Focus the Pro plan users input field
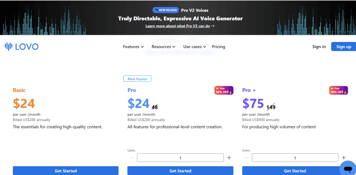This screenshot has height=175, width=356. click(x=180, y=158)
